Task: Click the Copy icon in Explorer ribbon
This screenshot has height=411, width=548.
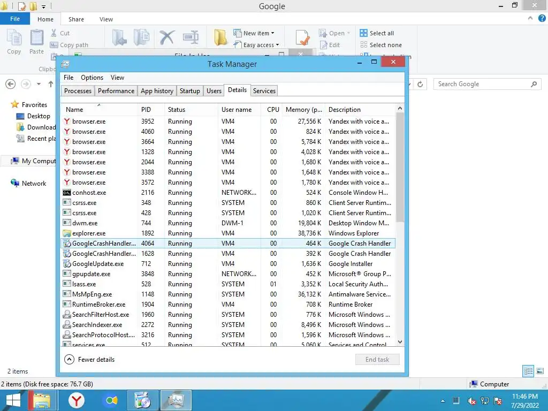Action: pos(14,38)
